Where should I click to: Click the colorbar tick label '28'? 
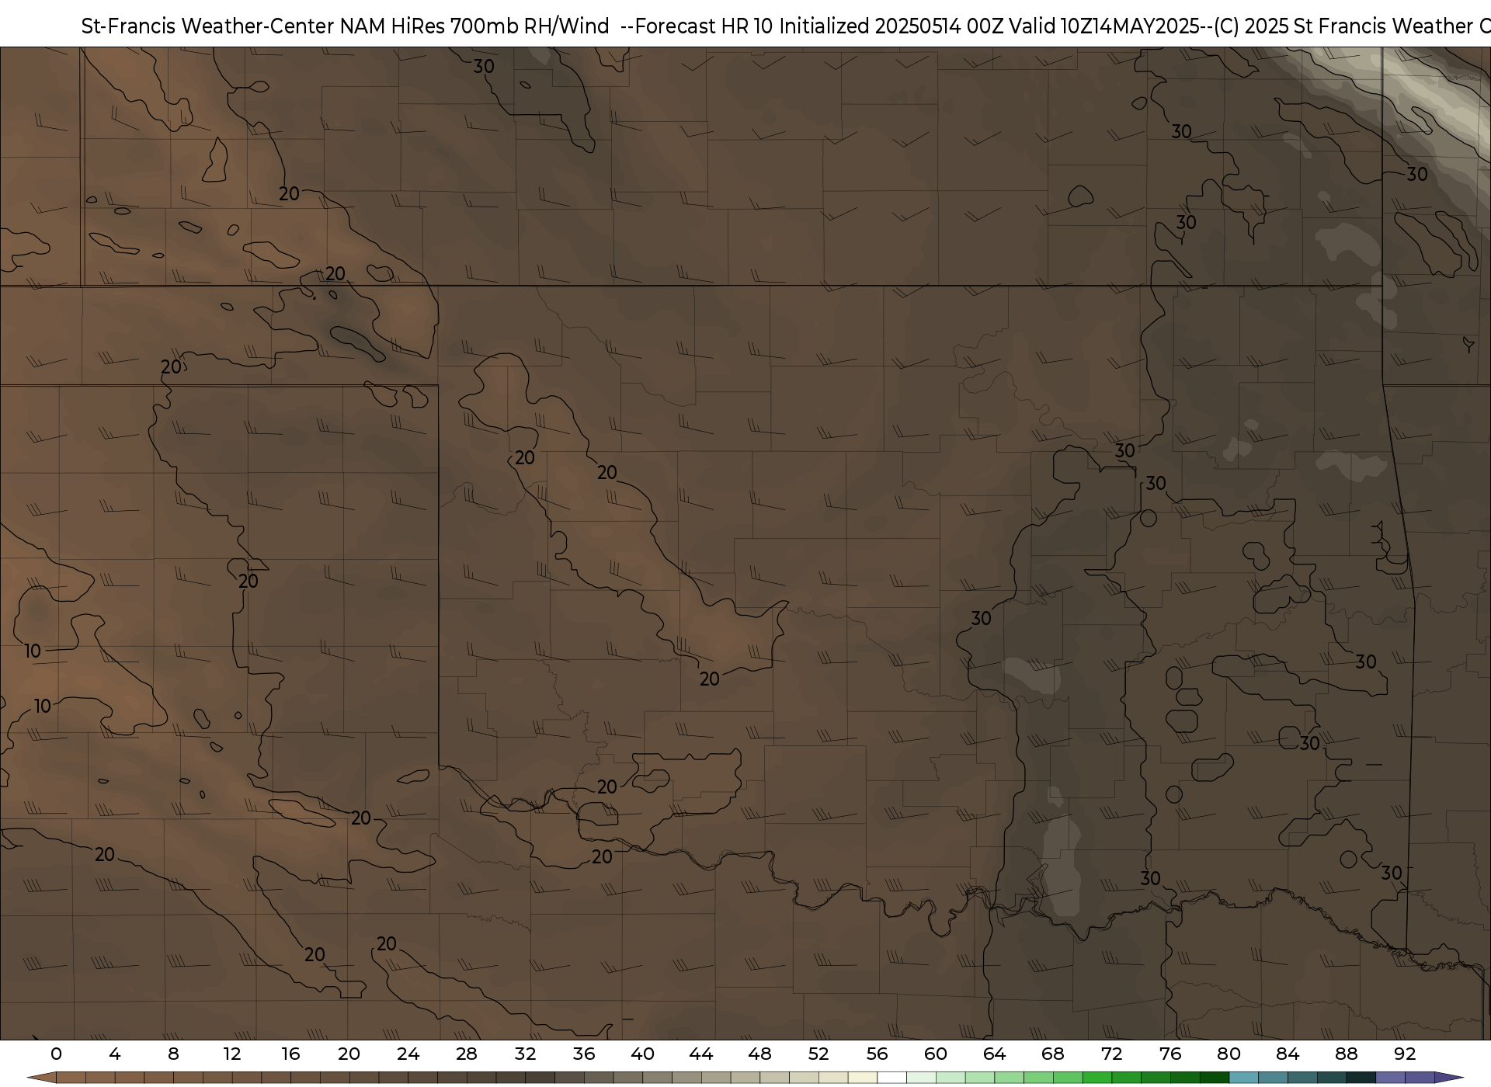tap(467, 1054)
